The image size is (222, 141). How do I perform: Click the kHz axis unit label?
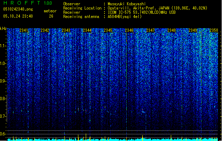pos(3,29)
